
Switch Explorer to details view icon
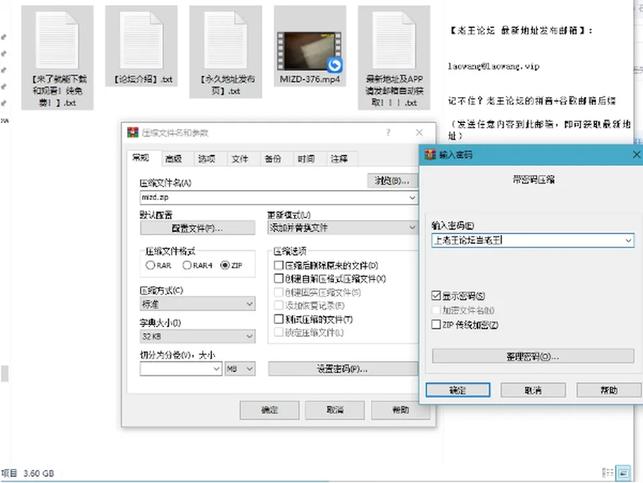(608, 473)
